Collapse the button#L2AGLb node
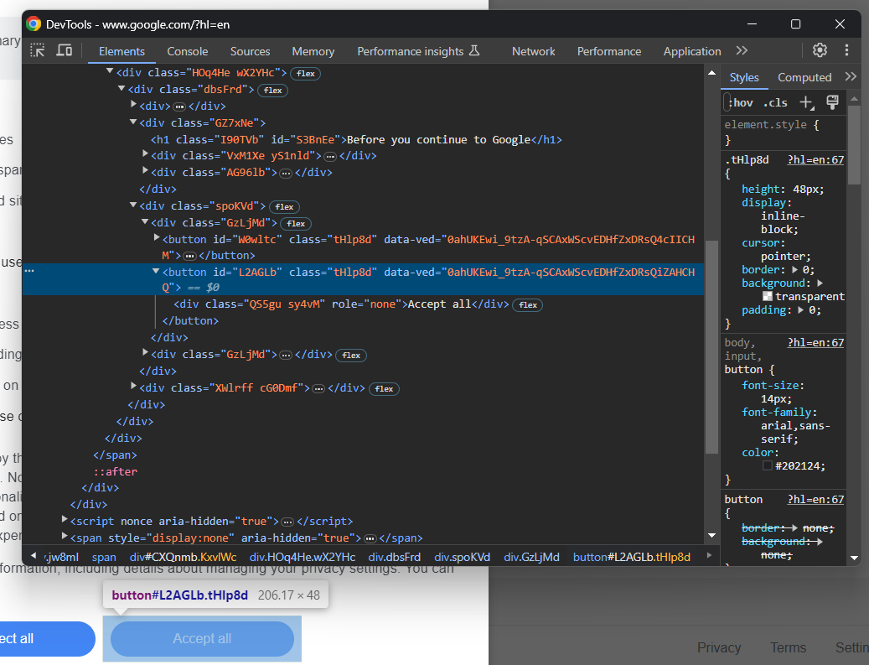 [x=156, y=272]
